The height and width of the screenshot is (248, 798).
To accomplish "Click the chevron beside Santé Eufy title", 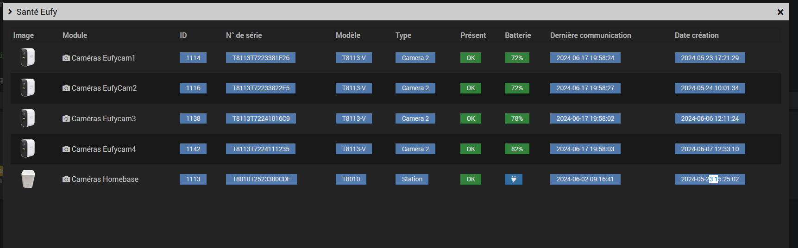I will coord(10,12).
